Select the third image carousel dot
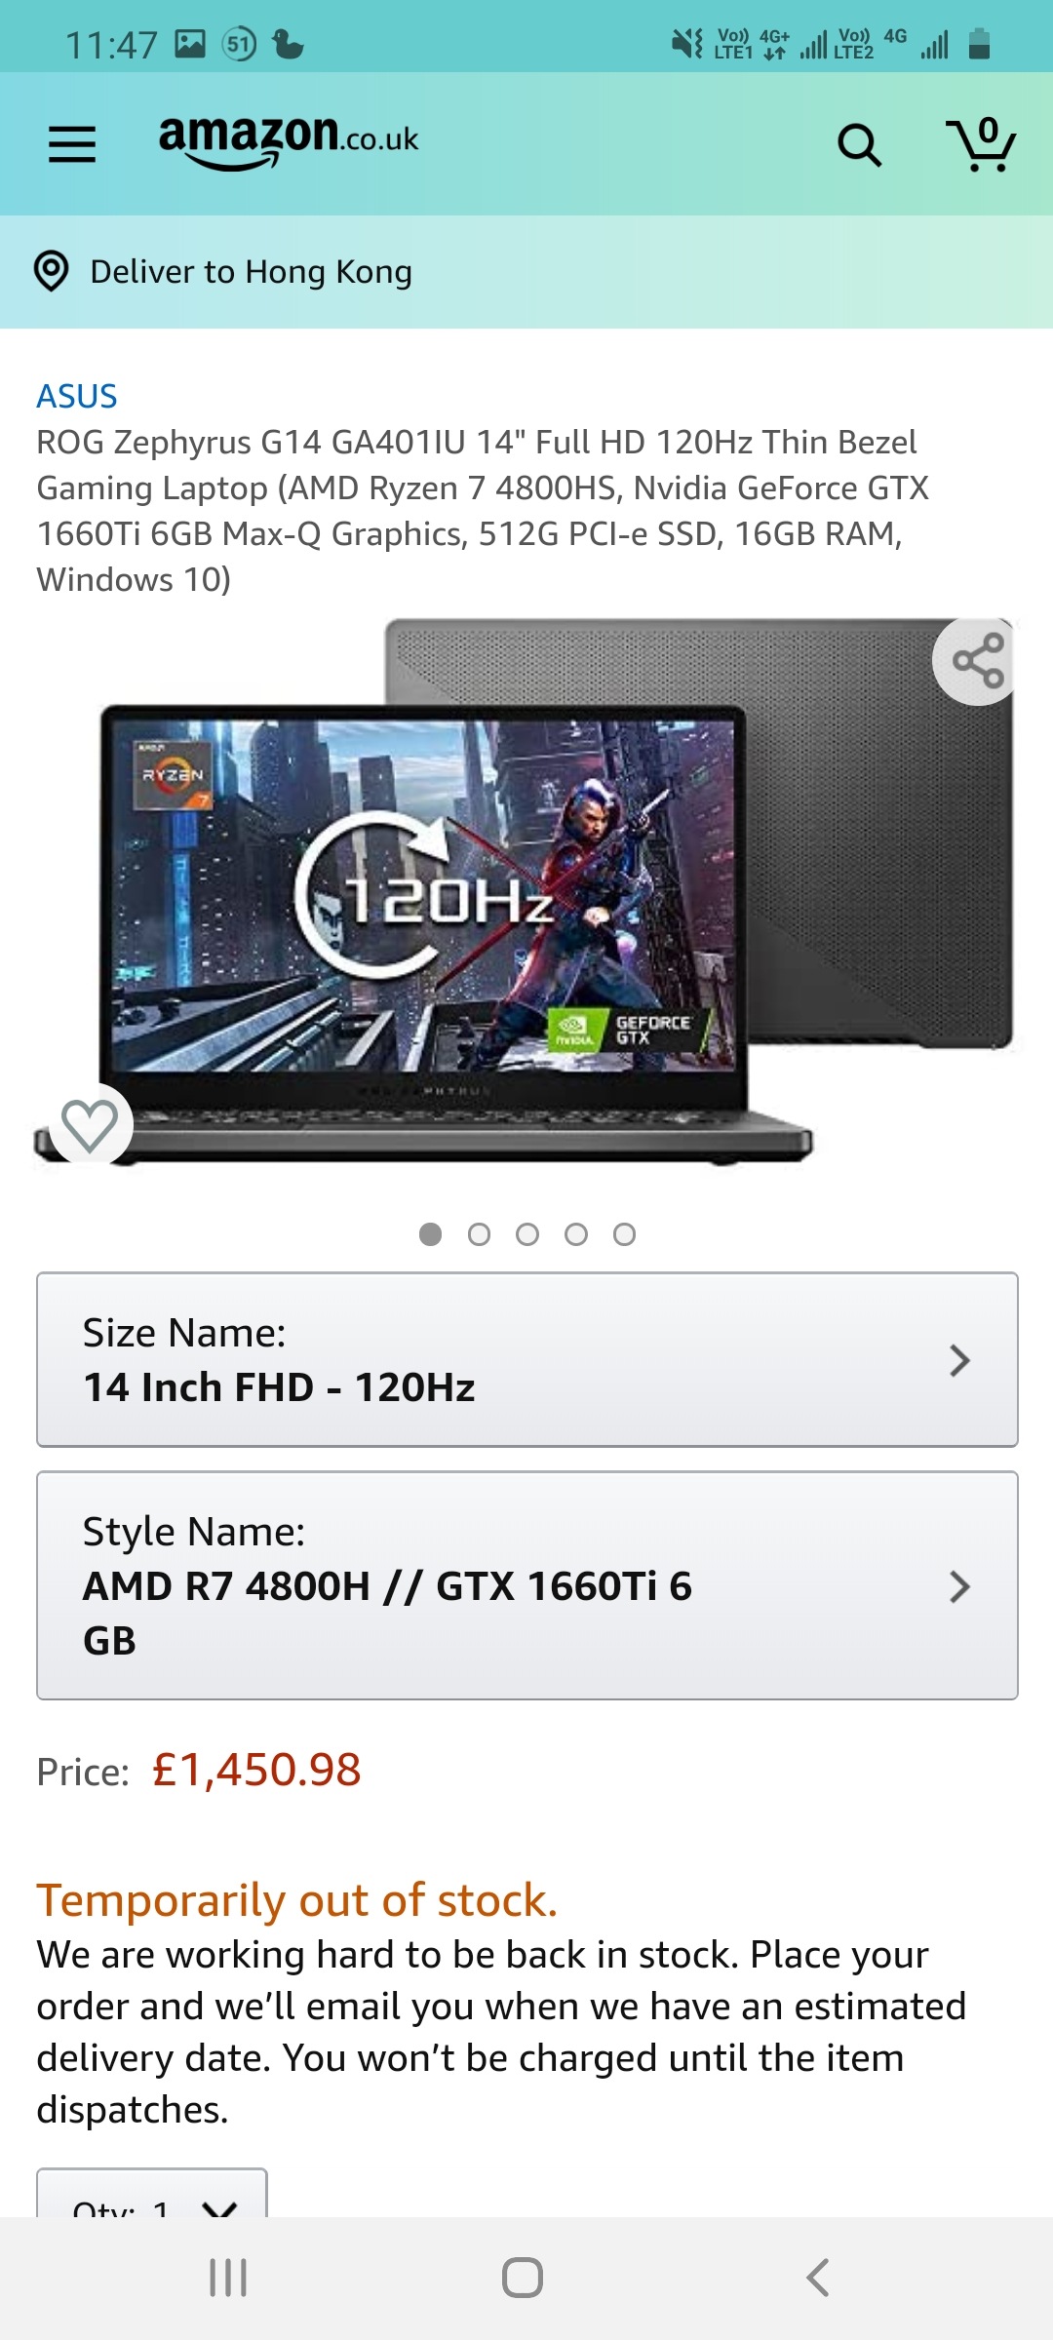 (527, 1234)
